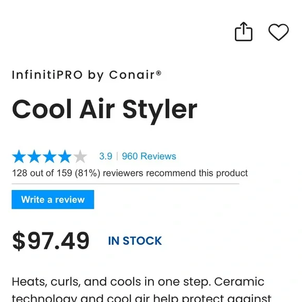Click the registered trademark symbol after Conair
This screenshot has height=302, width=302.
pos(158,73)
